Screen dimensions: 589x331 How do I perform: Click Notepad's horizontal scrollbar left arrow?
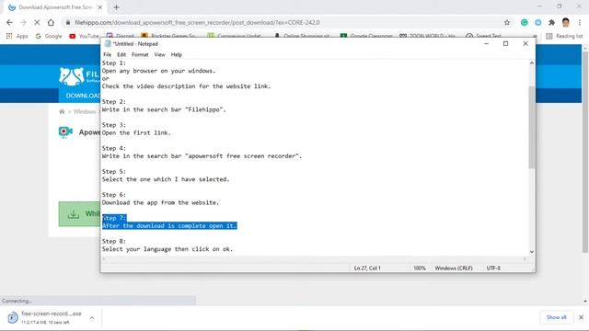pos(104,259)
